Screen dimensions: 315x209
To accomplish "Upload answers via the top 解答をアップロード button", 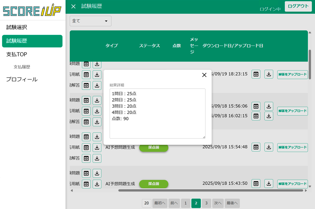I will [x=292, y=74].
